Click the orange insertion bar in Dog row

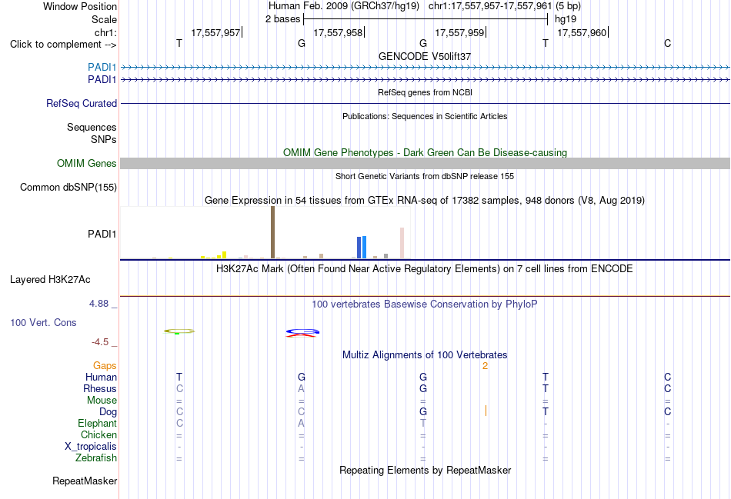(x=486, y=411)
